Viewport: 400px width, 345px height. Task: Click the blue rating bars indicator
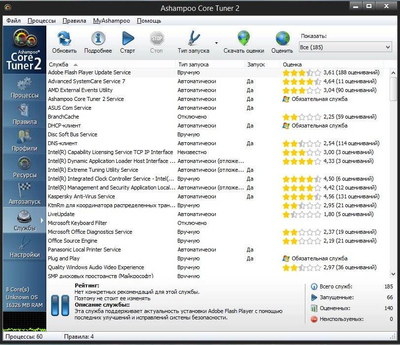point(60,305)
